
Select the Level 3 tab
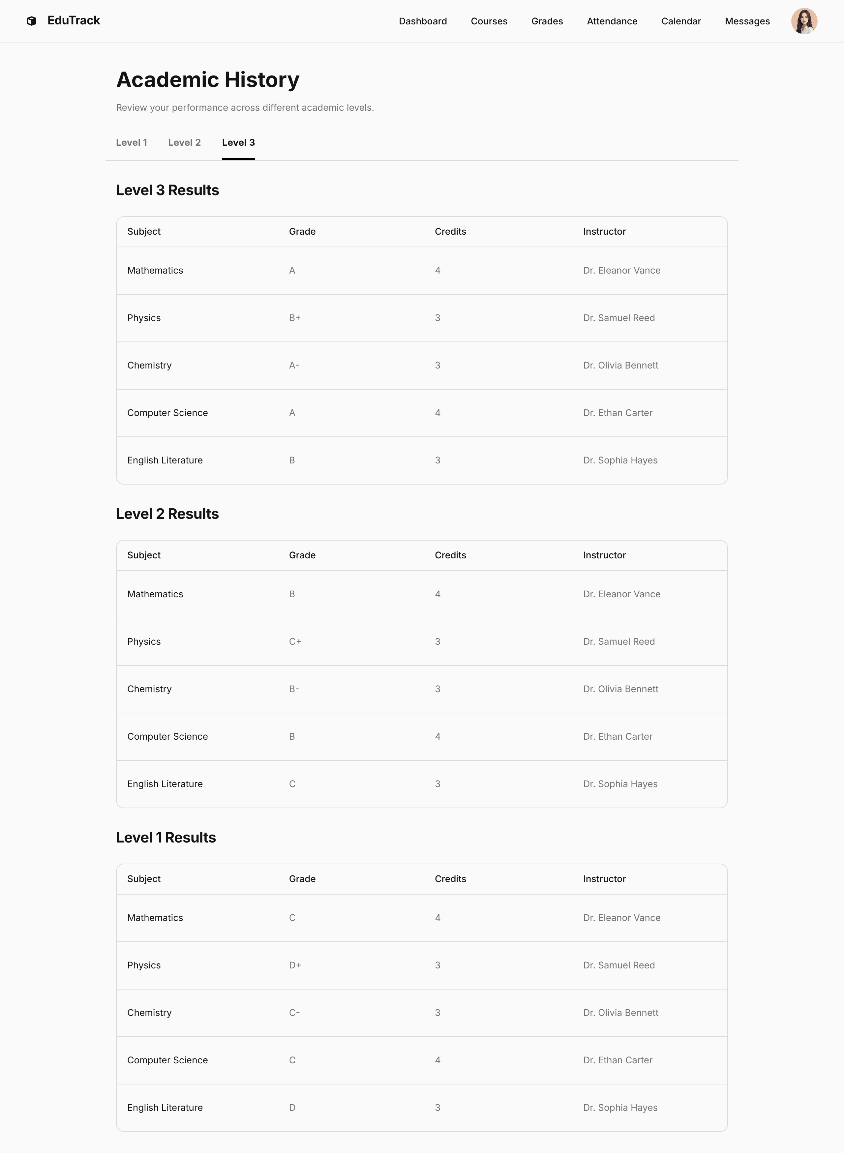[238, 142]
